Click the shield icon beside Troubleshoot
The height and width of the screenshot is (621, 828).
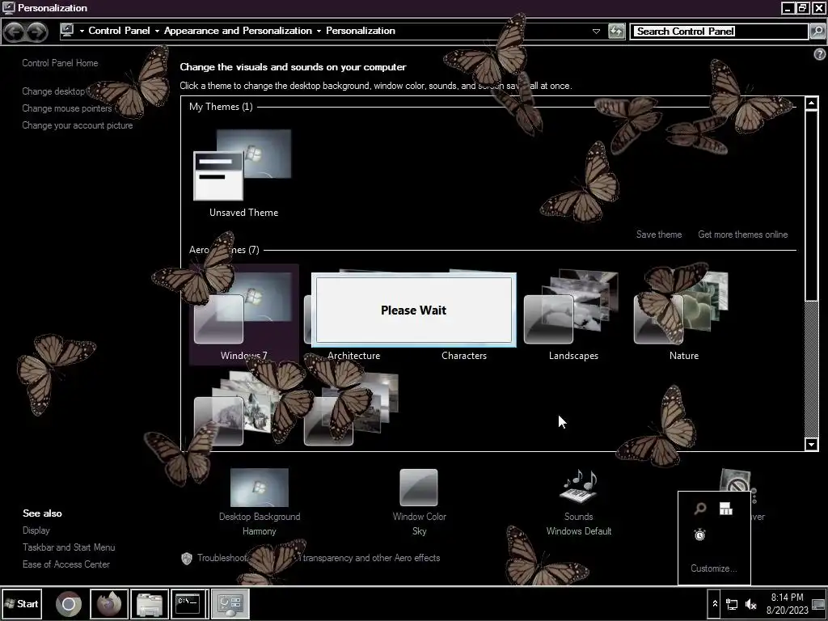point(187,559)
